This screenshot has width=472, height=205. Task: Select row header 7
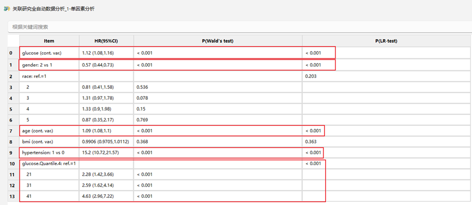pos(14,131)
